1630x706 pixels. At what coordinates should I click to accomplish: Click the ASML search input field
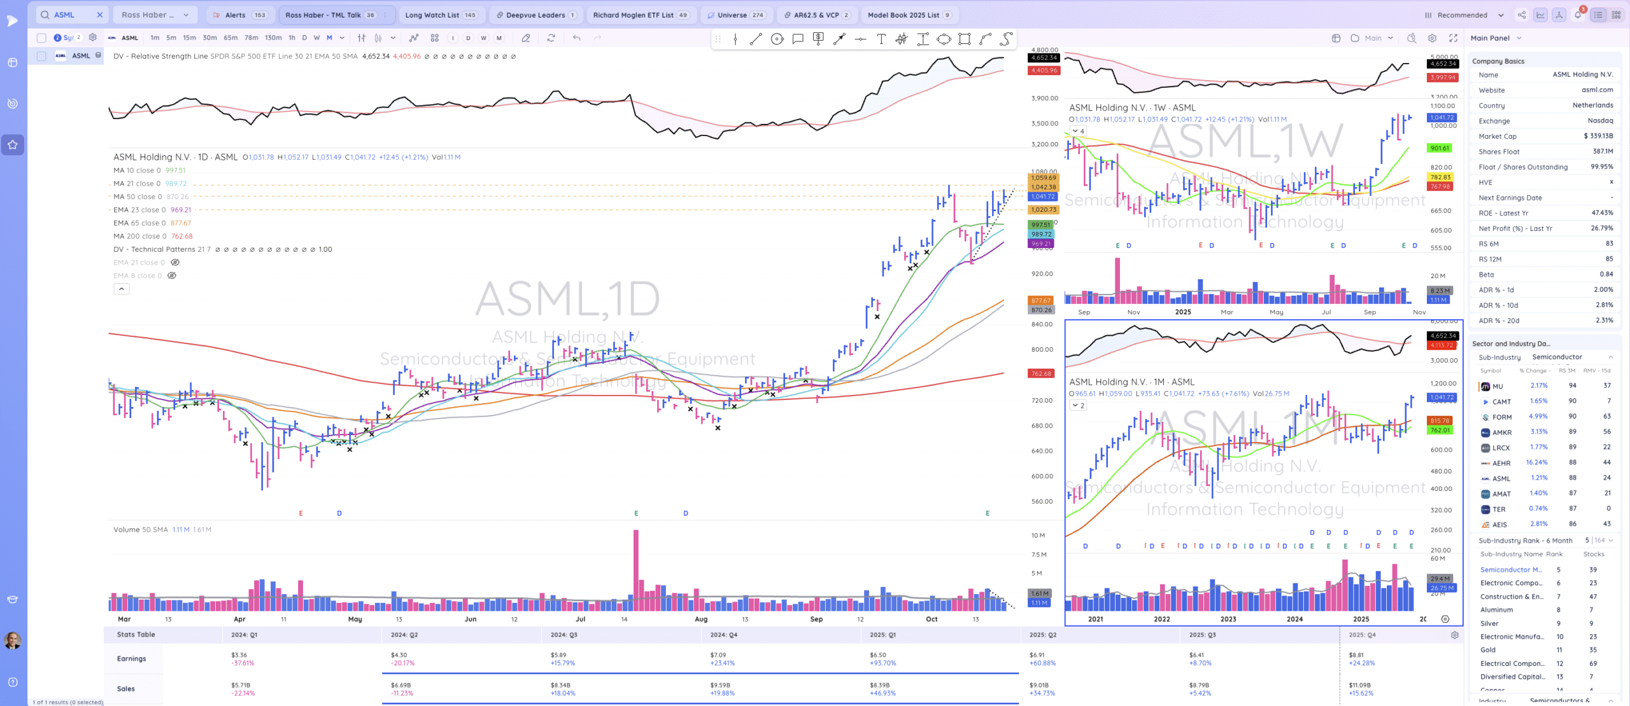(x=71, y=15)
